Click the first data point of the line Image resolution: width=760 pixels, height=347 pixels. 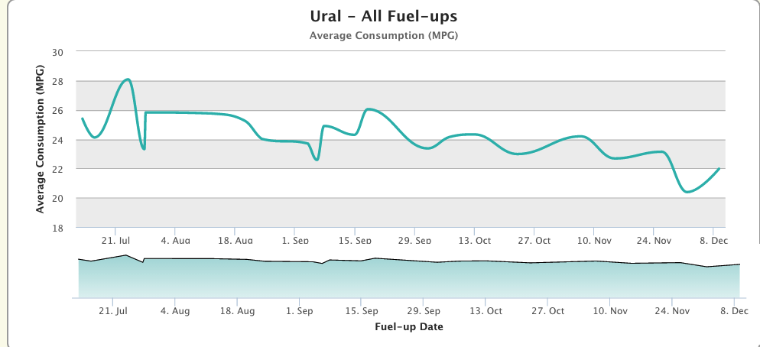click(x=82, y=118)
